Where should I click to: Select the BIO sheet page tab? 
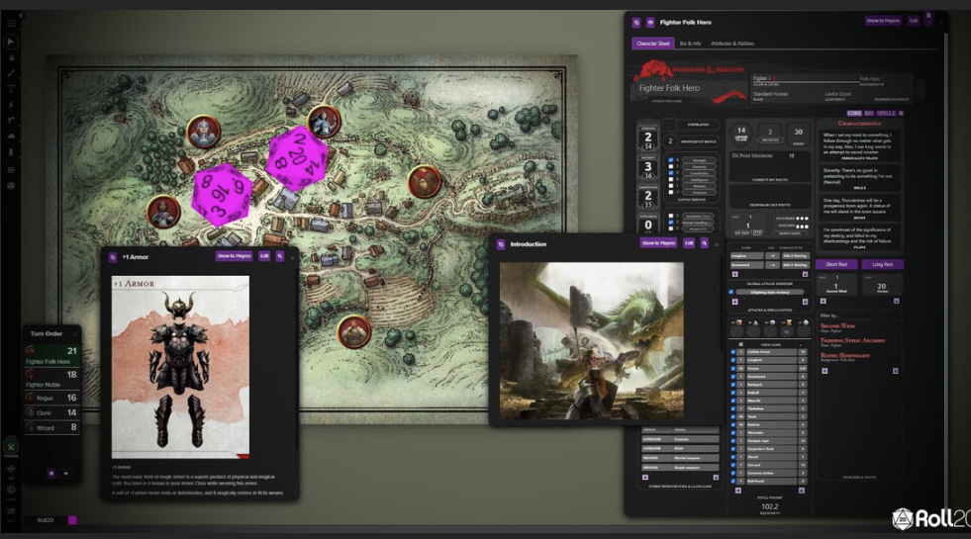[869, 114]
